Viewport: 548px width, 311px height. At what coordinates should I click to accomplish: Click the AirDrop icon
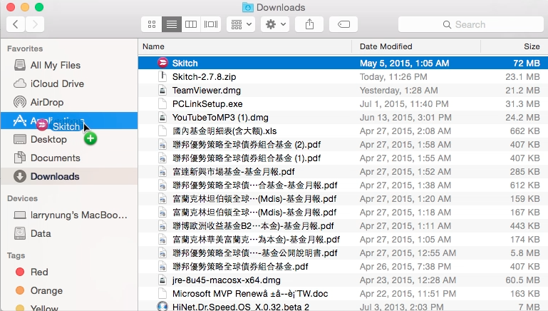coord(20,102)
